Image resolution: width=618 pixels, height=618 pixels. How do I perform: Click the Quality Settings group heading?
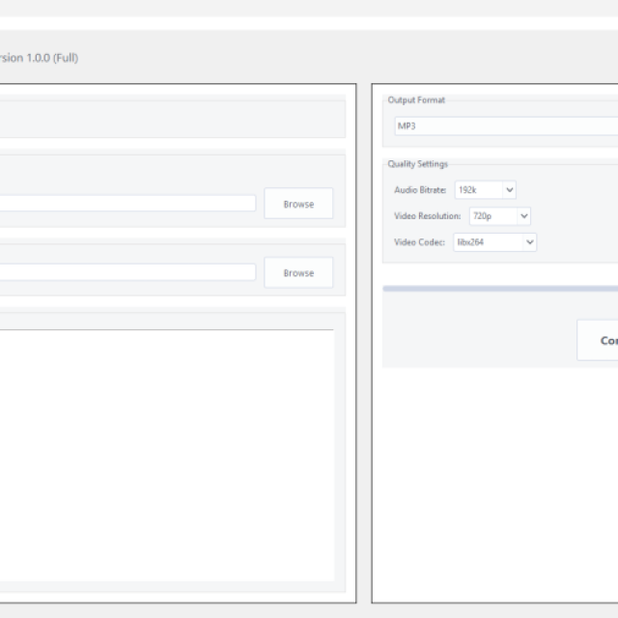click(417, 164)
